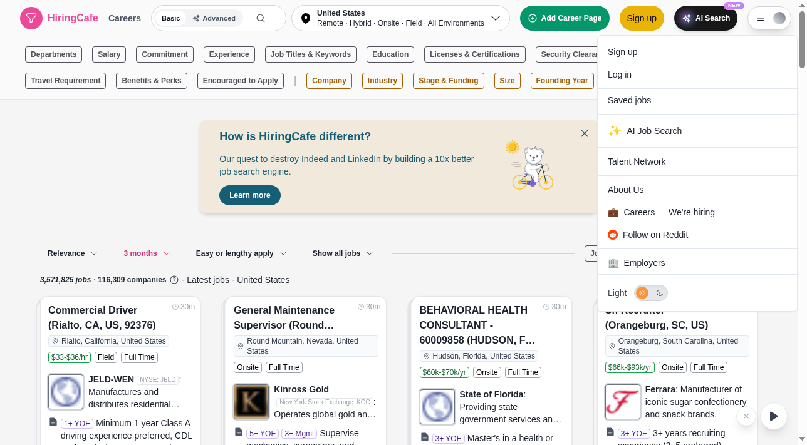807x445 pixels.
Task: Click the user avatar circle
Action: coord(779,18)
